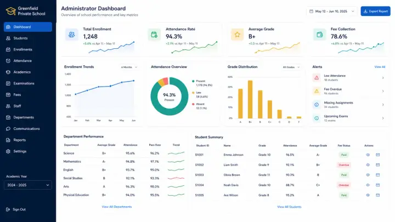
Task: Click the Academics sidebar icon
Action: (8, 72)
